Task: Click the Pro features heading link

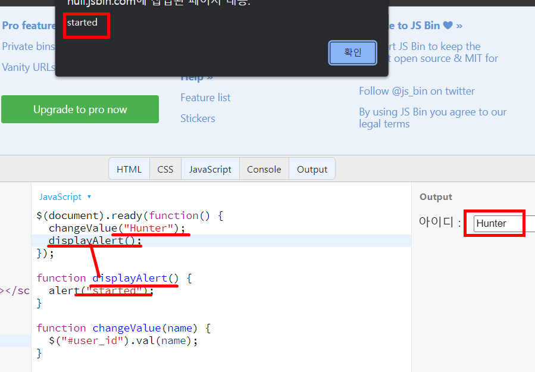Action: (29, 26)
